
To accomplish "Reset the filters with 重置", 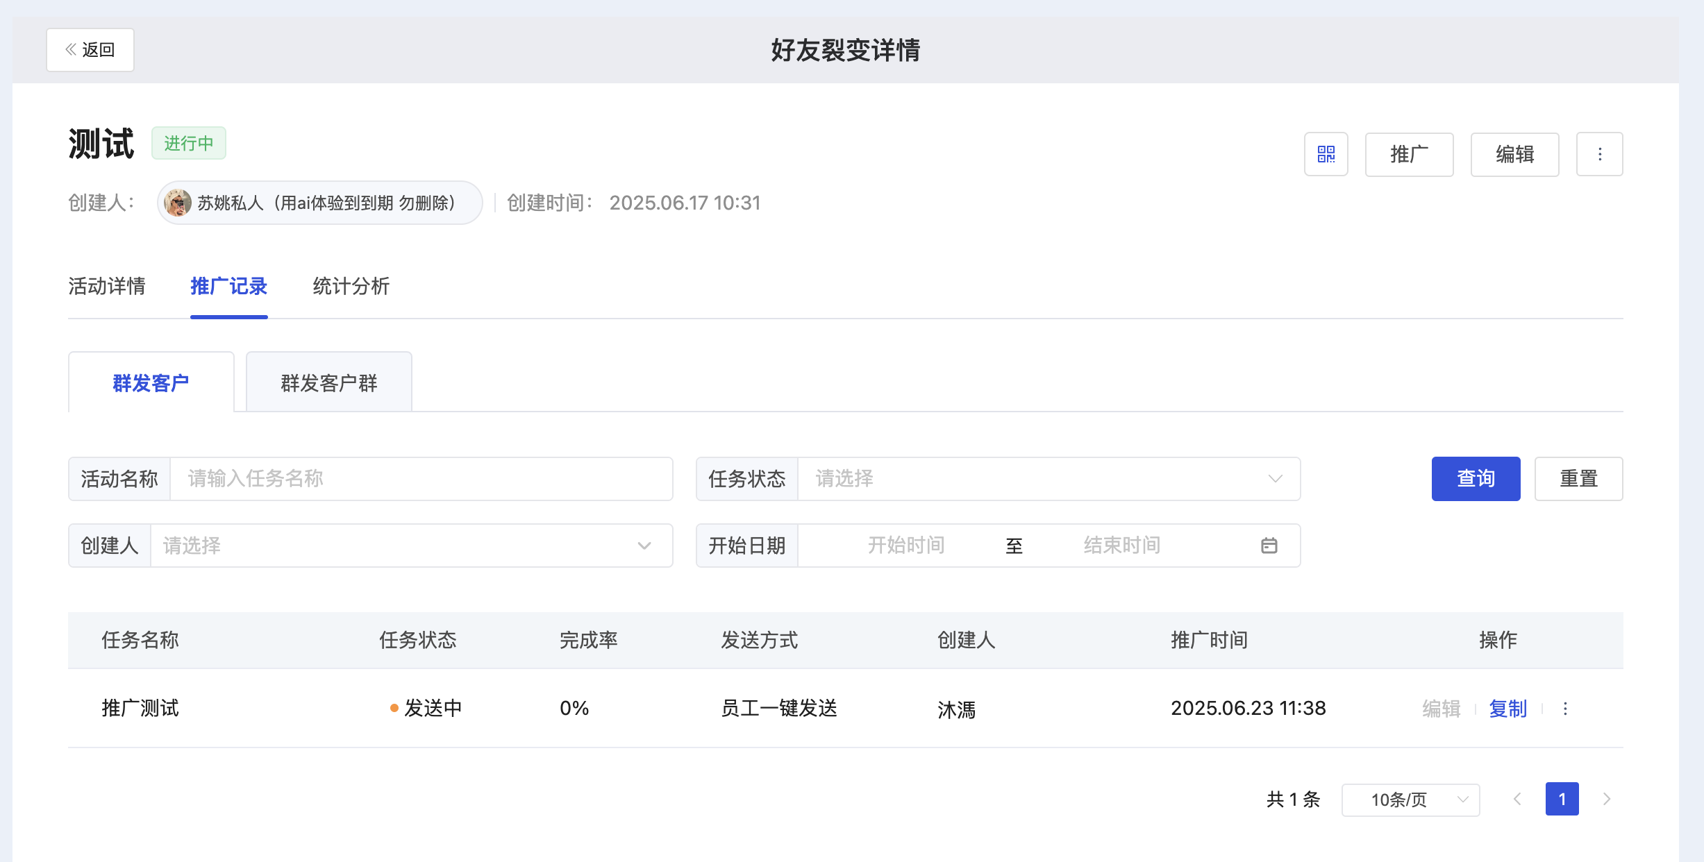I will [1578, 478].
